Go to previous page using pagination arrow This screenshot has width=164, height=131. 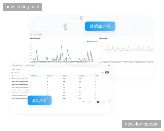point(95,102)
